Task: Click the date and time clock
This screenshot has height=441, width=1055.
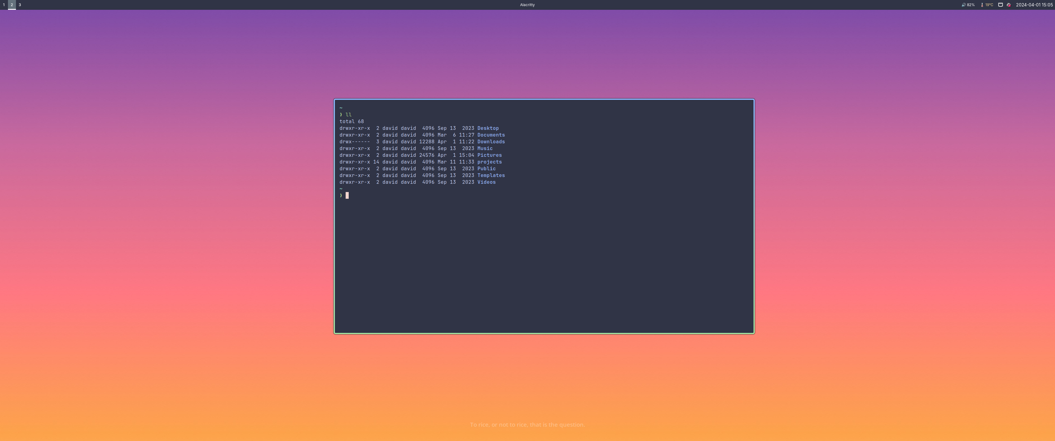Action: (1034, 5)
